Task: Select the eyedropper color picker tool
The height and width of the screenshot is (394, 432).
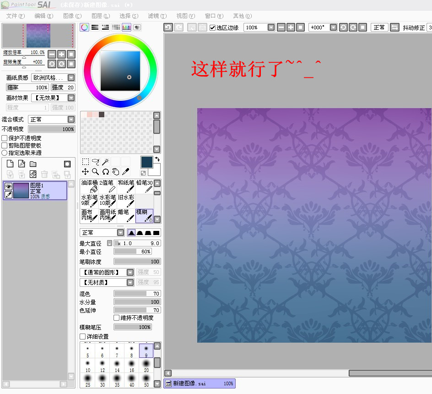Action: point(126,172)
